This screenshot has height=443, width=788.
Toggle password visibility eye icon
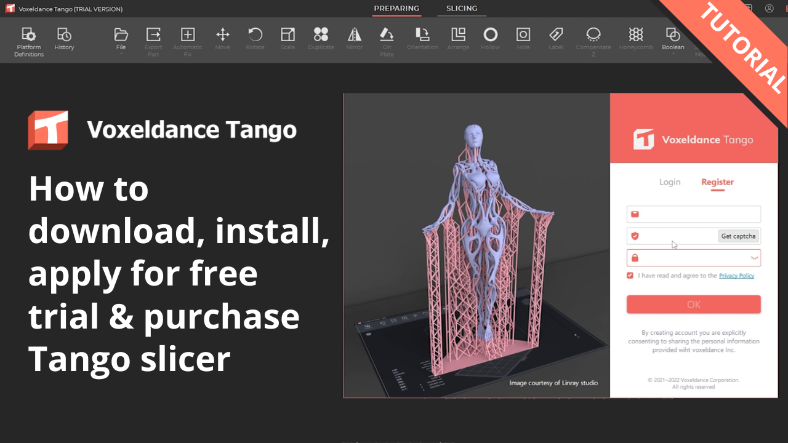coord(754,258)
